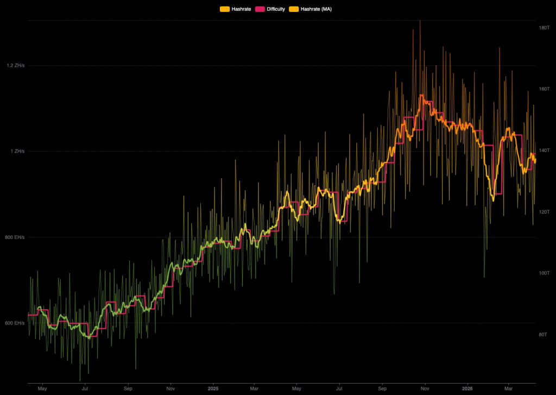Click the orange Hashrate legend swatch
This screenshot has width=556, height=395.
point(224,9)
